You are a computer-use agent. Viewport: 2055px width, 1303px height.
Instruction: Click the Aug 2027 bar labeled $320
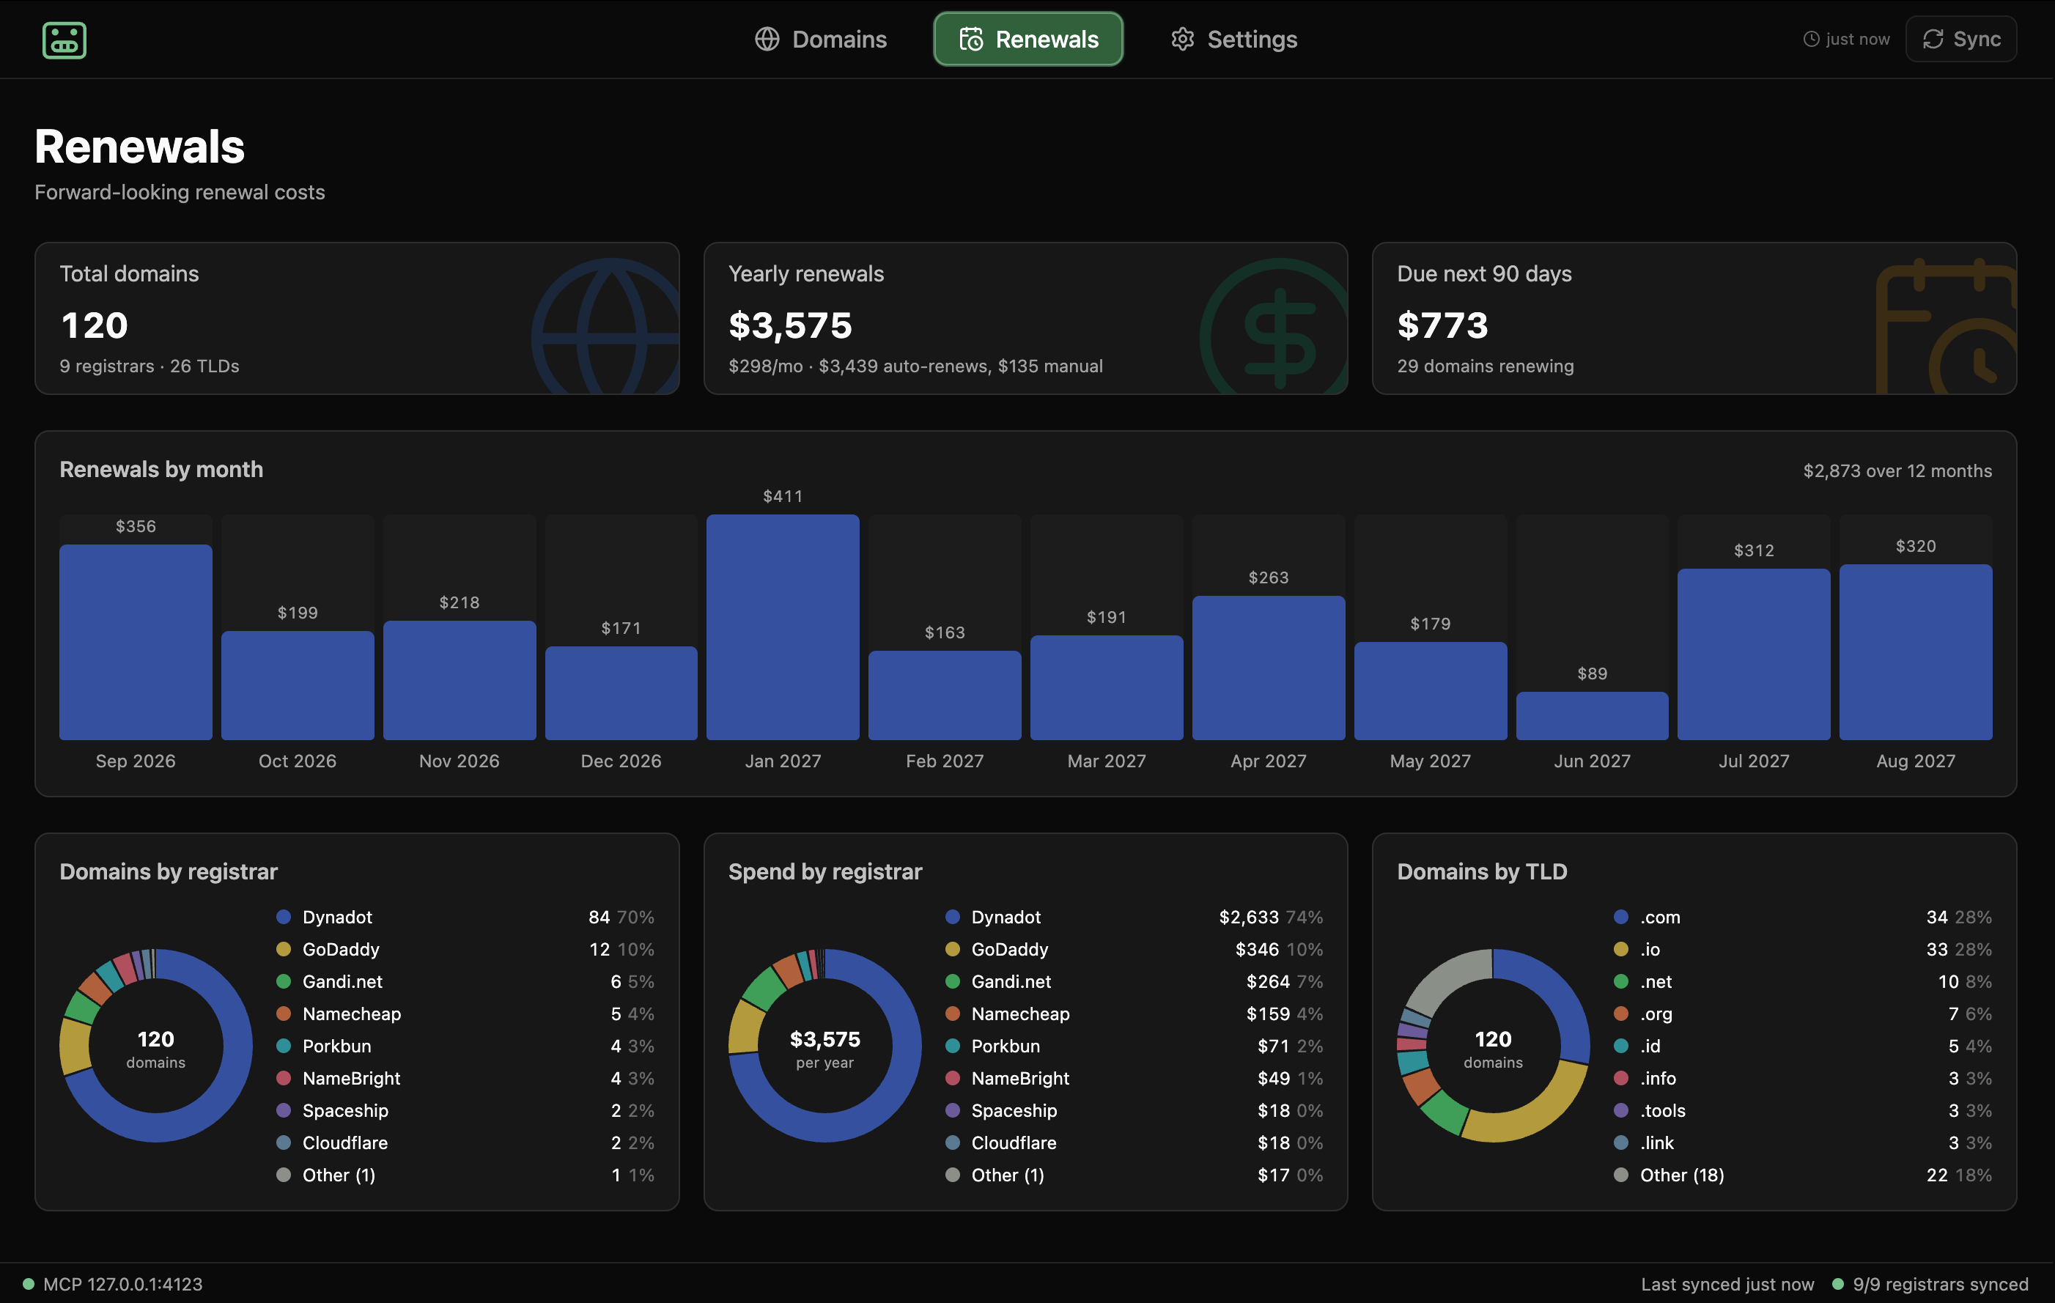click(1916, 652)
